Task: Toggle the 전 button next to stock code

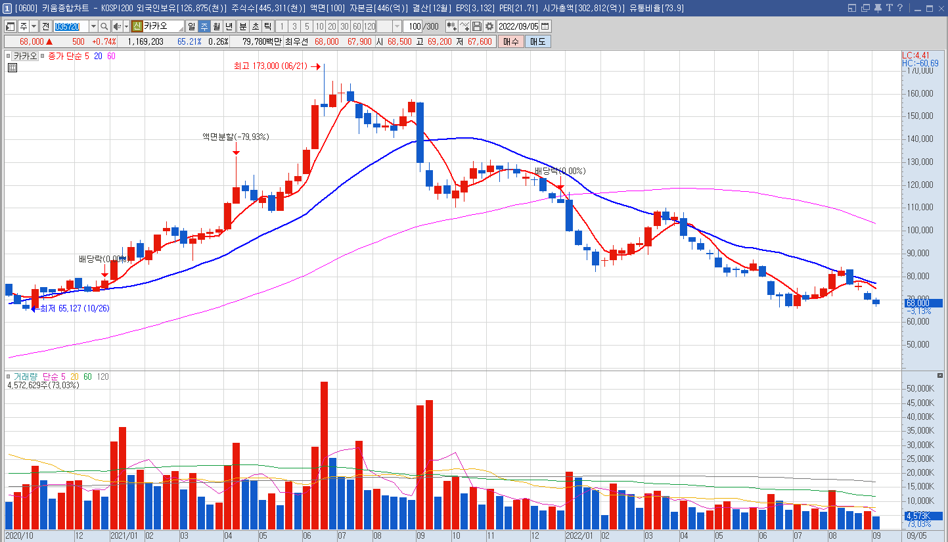Action: pyautogui.click(x=45, y=26)
